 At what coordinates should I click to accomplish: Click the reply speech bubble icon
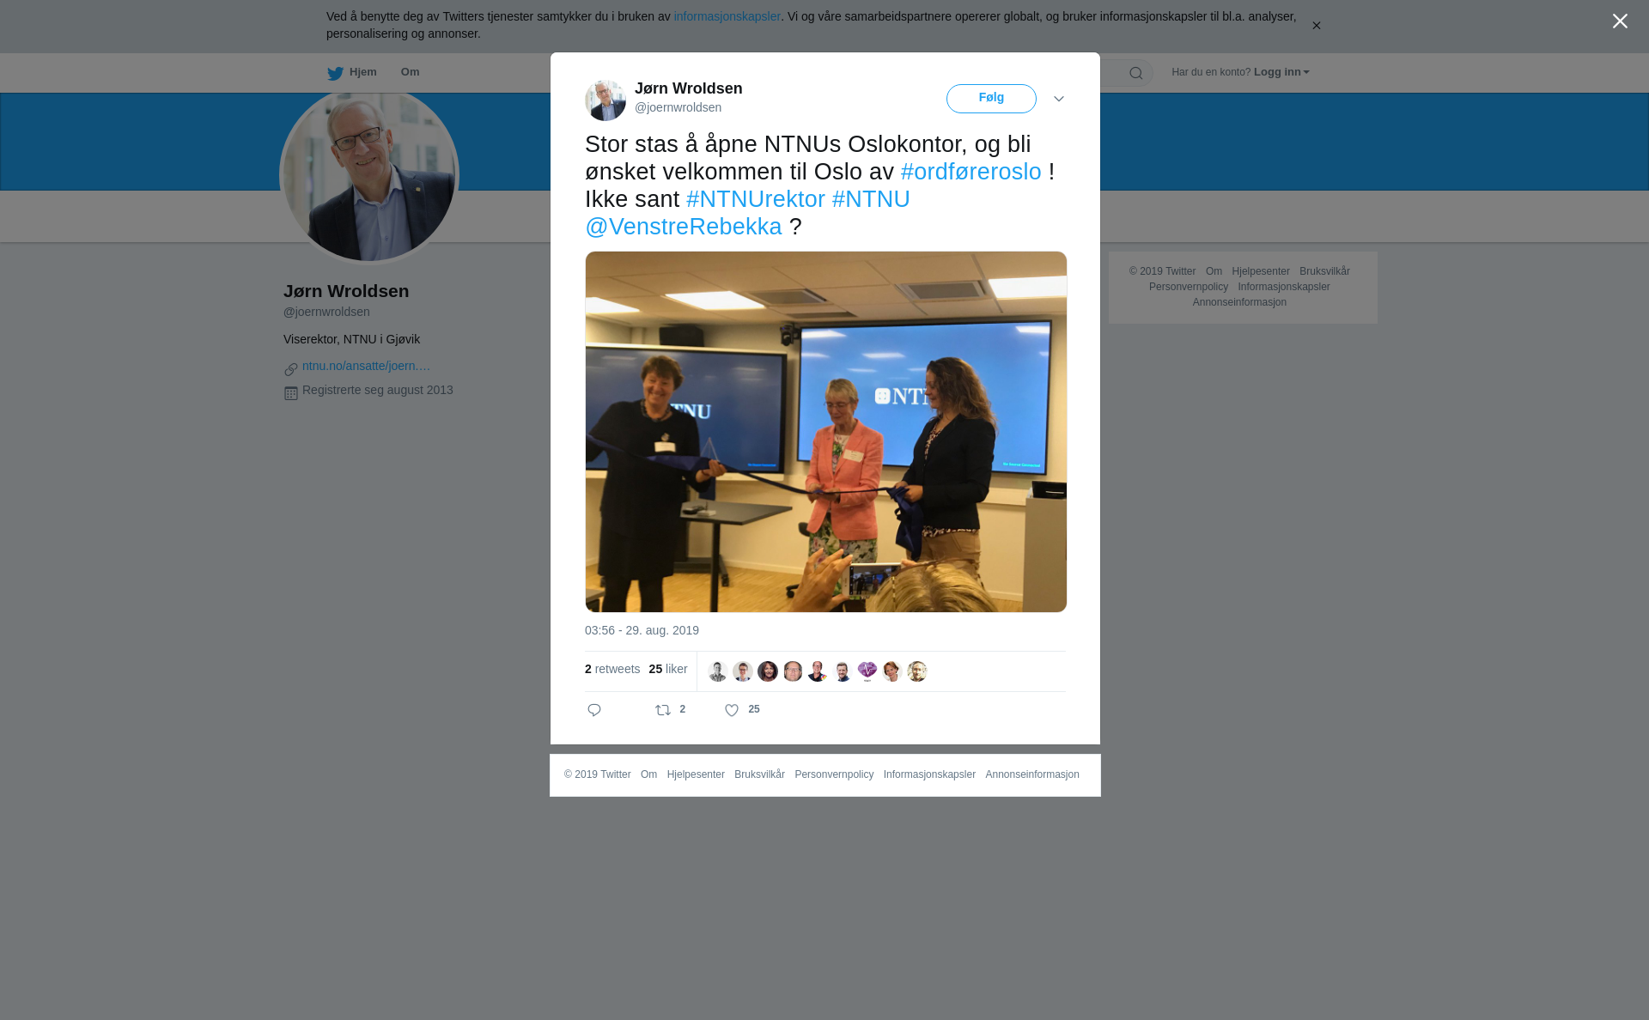(x=594, y=710)
